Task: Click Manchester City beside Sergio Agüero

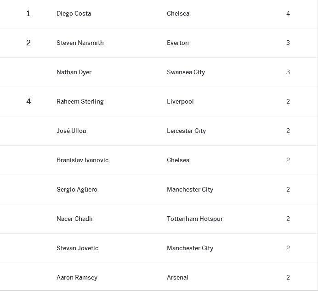Action: pyautogui.click(x=190, y=189)
